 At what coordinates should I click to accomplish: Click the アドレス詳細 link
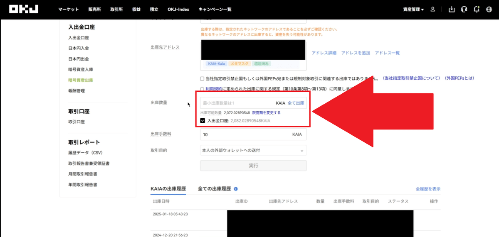point(324,53)
